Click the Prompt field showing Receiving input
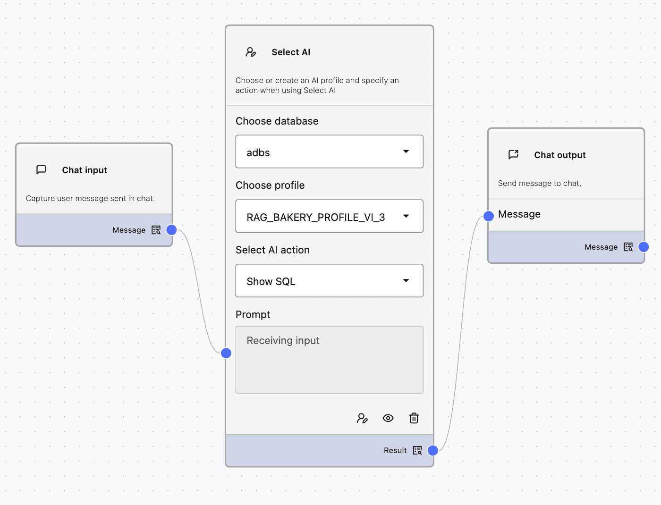This screenshot has width=661, height=505. coord(329,360)
